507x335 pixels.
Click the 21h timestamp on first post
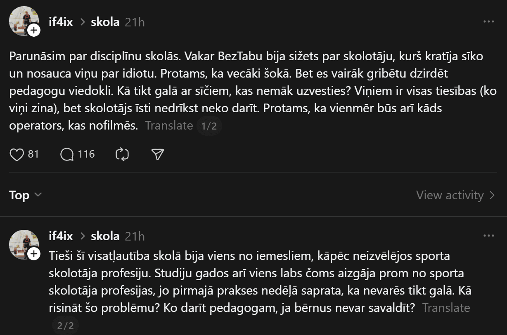135,22
